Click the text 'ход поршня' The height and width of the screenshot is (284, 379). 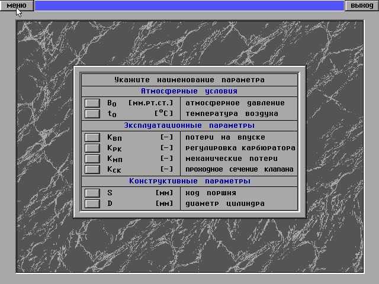211,193
